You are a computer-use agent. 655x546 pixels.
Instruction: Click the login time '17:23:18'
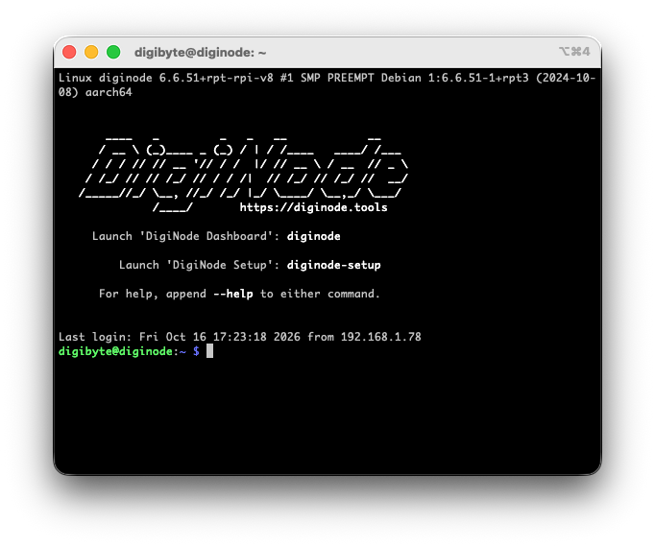pyautogui.click(x=239, y=337)
